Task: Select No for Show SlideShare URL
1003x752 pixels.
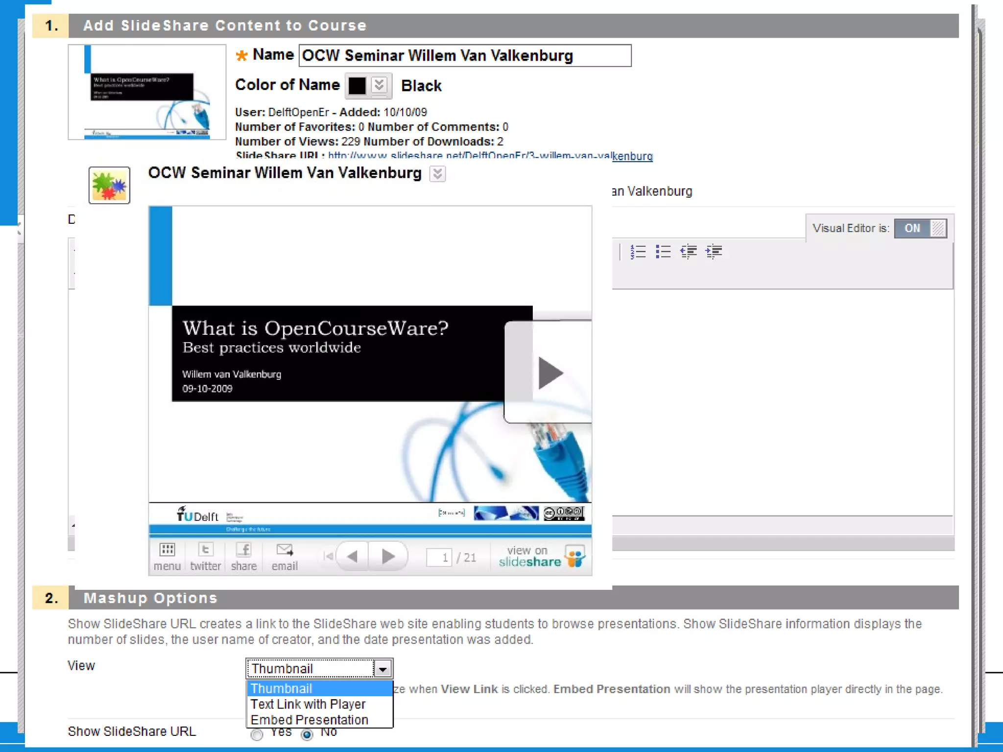Action: click(x=307, y=734)
